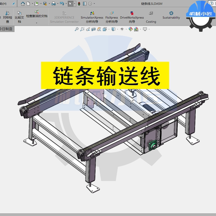Print the document using the printer icon
This screenshot has width=216, height=216.
pyautogui.click(x=54, y=3)
